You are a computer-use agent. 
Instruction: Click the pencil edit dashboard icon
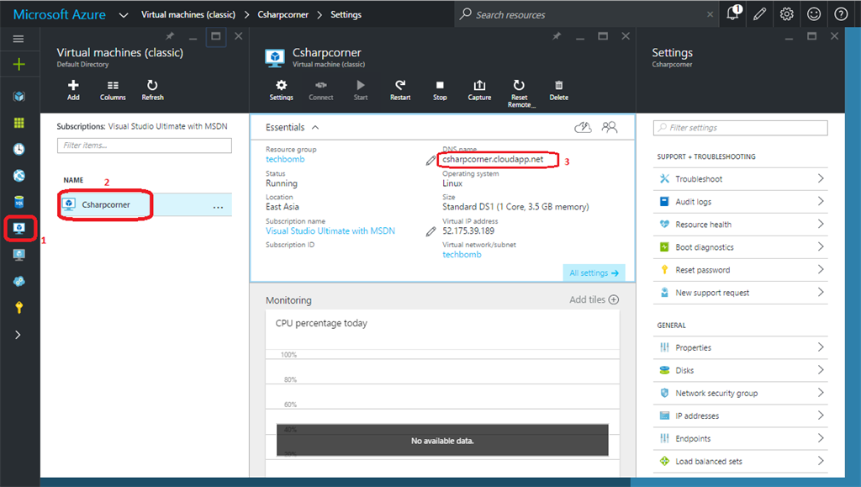(759, 14)
